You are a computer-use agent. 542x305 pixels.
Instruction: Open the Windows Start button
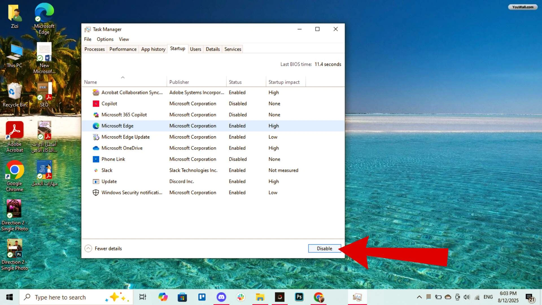[x=9, y=297]
